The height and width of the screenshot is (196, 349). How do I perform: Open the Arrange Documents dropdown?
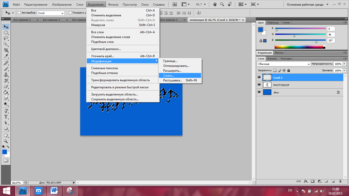243,4
